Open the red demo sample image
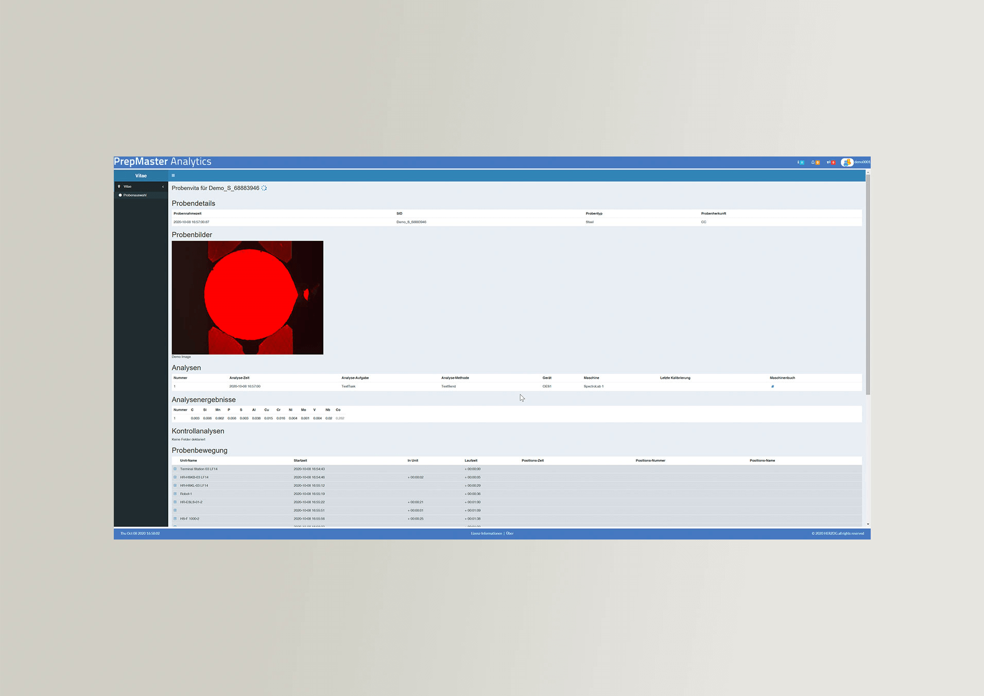This screenshot has width=984, height=696. pos(248,298)
